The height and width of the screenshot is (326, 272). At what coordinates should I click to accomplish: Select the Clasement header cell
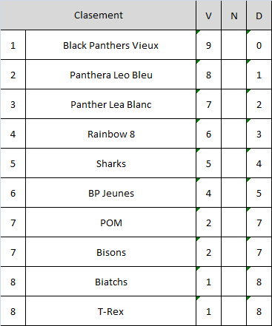[98, 15]
